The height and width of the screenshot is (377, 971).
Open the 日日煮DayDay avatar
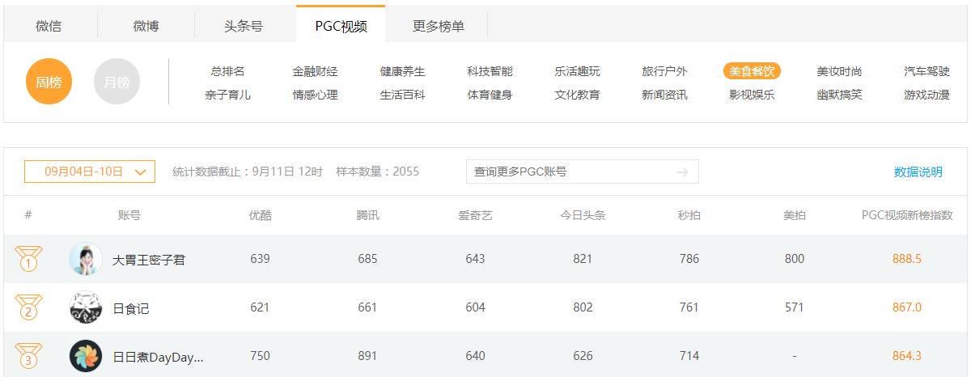click(x=86, y=356)
